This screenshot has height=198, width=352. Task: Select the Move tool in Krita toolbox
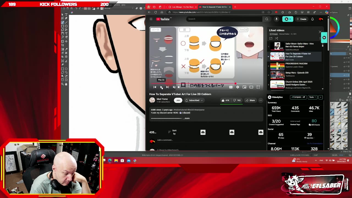click(x=66, y=41)
